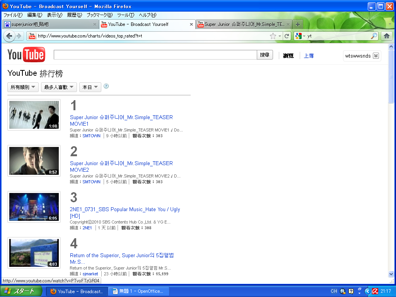The height and width of the screenshot is (297, 396).
Task: Click the search magnifier icon in search bar
Action: tap(374, 36)
